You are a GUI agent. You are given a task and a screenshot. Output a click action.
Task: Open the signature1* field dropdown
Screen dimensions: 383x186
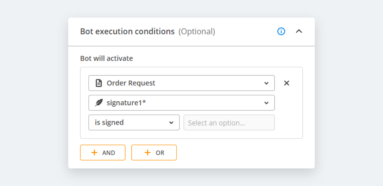click(181, 103)
